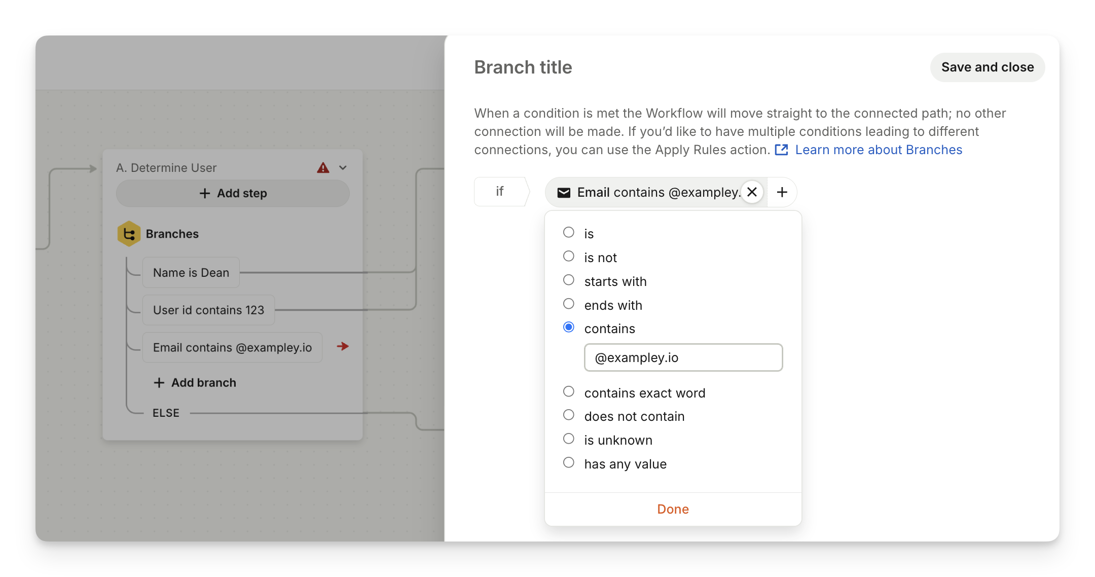Click the plus icon in Add branch
This screenshot has width=1095, height=577.
(x=159, y=383)
